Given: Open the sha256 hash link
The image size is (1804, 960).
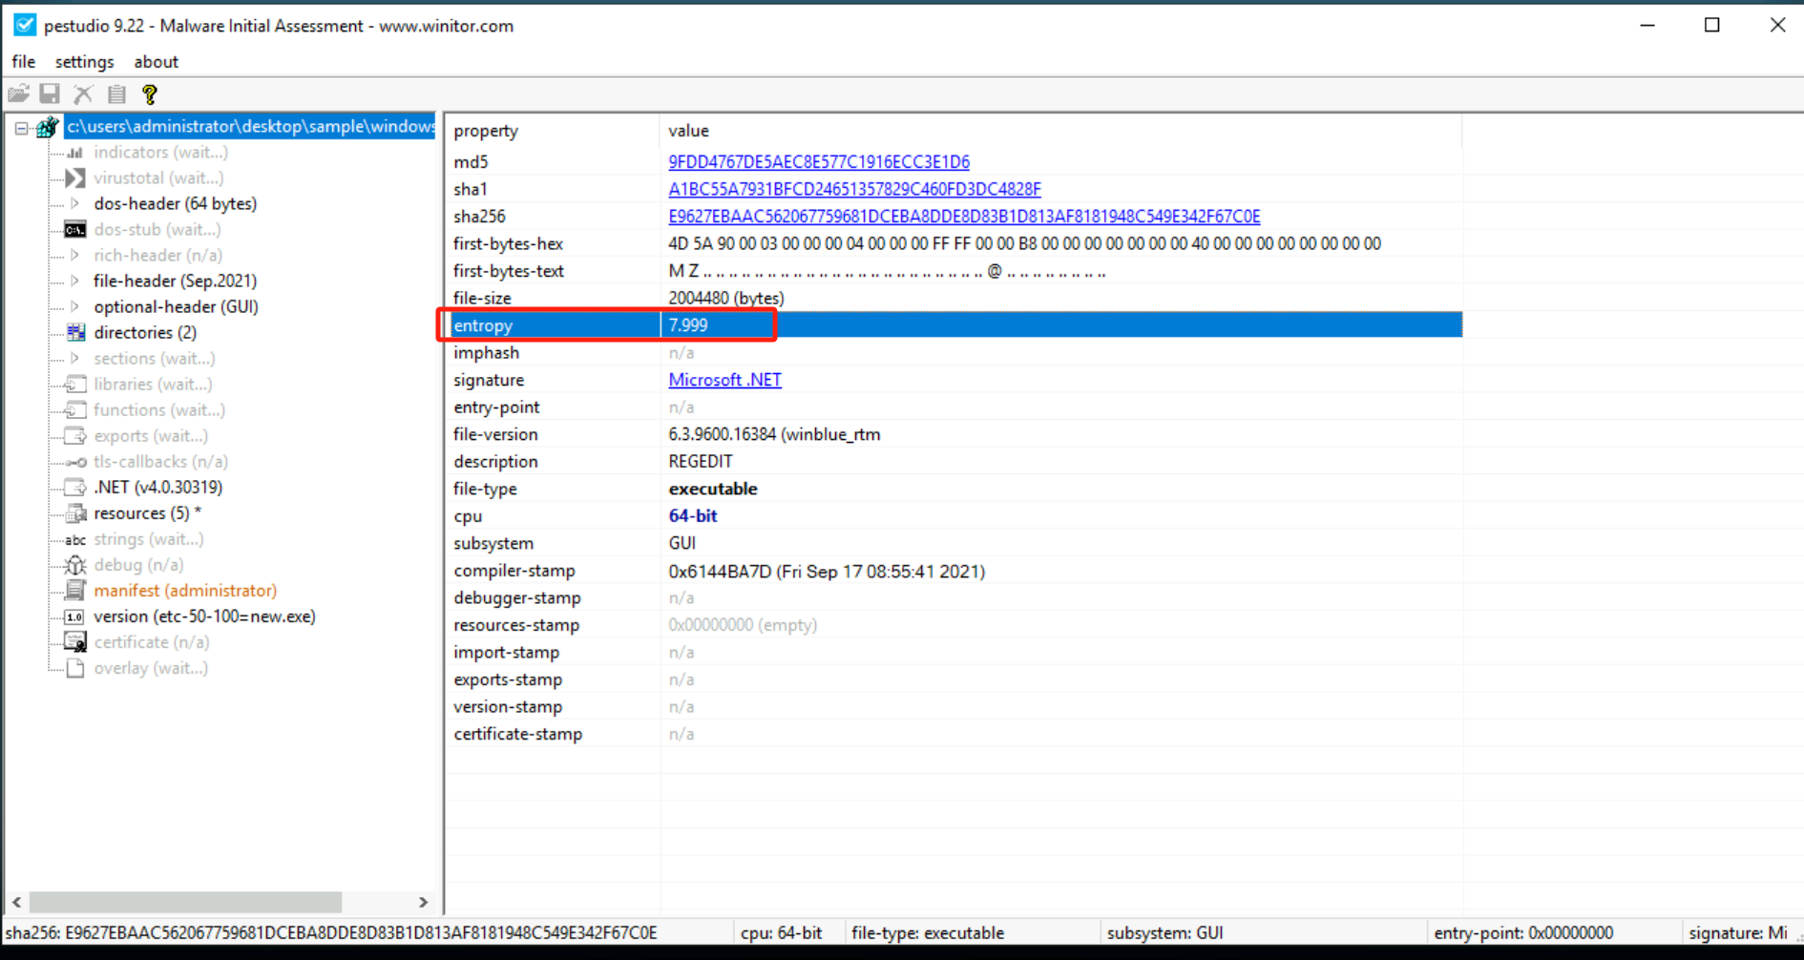Looking at the screenshot, I should pyautogui.click(x=964, y=217).
